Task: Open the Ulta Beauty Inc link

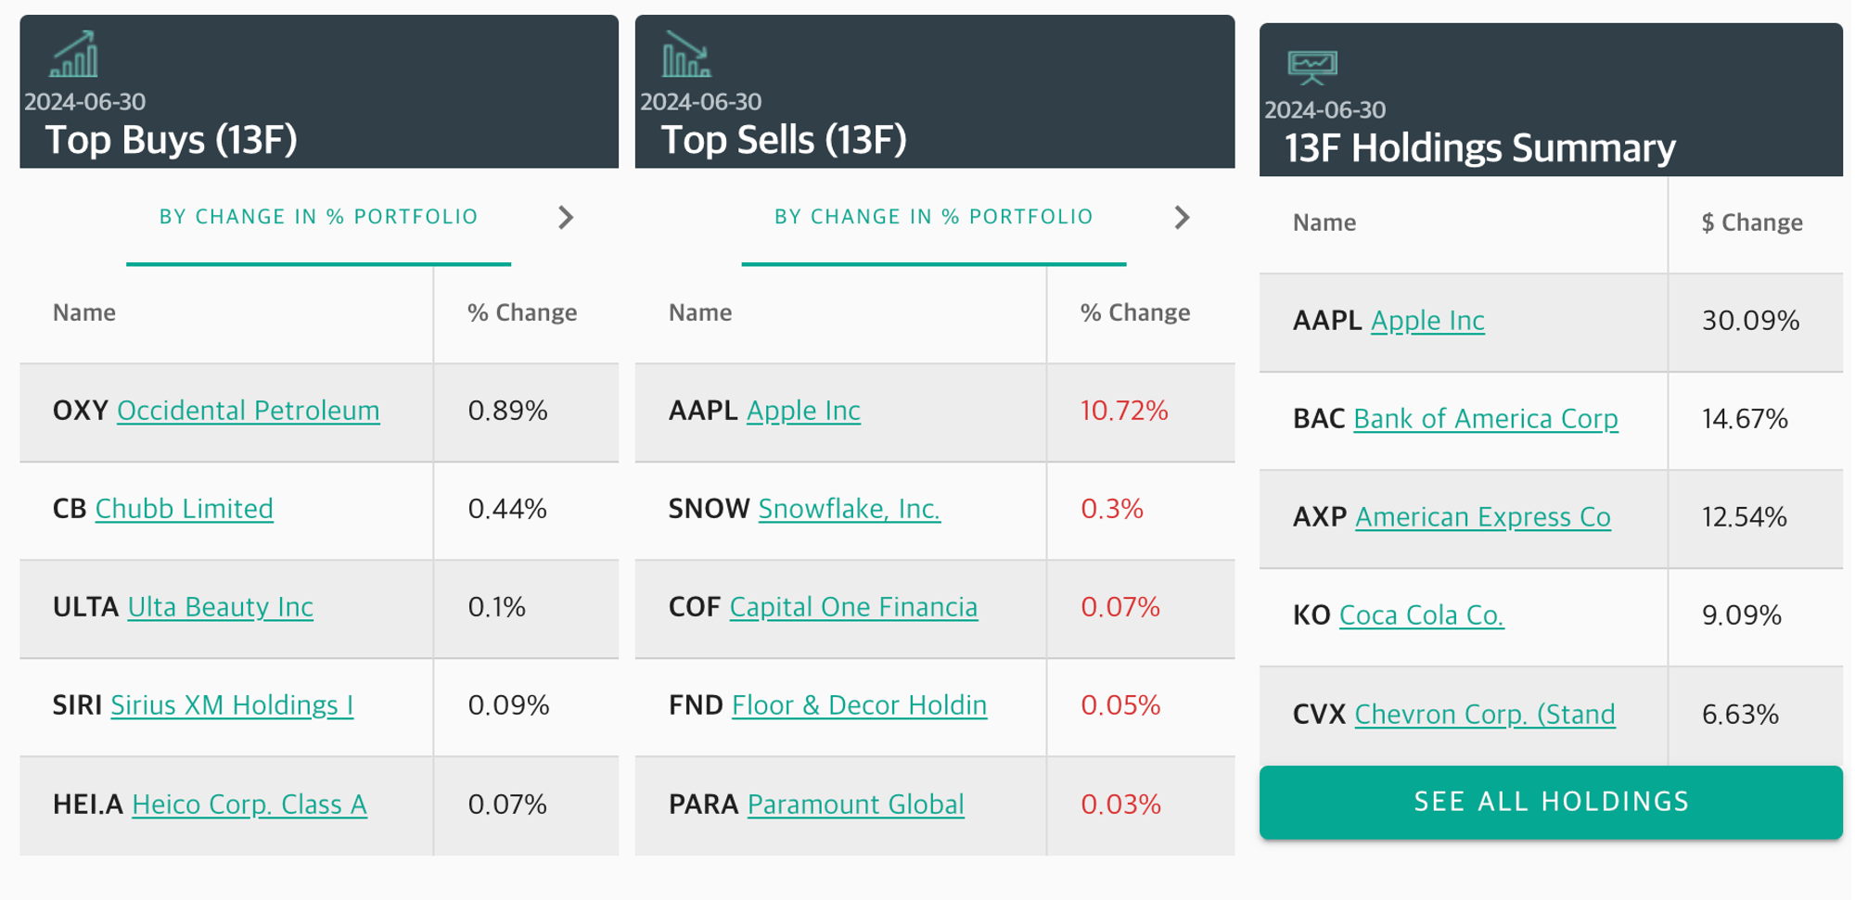Action: [x=220, y=607]
